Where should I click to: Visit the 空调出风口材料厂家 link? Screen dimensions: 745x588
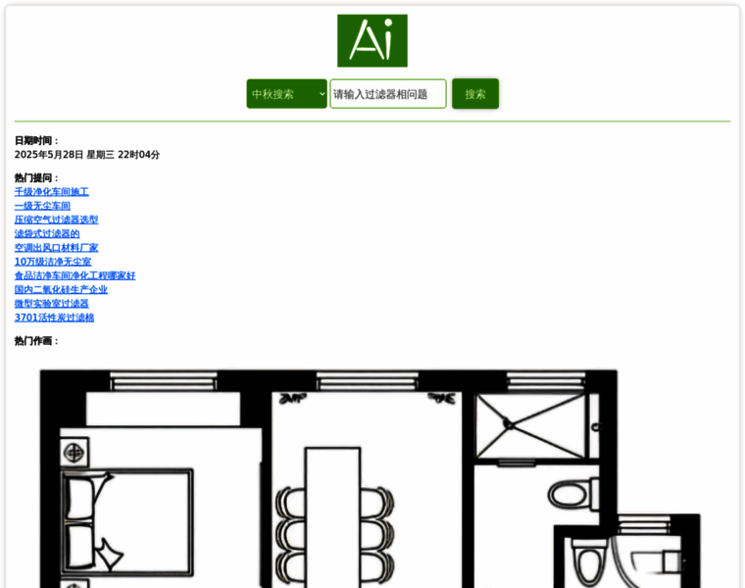coord(56,248)
